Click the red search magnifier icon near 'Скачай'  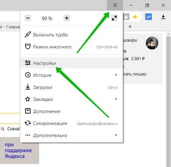click(3, 129)
